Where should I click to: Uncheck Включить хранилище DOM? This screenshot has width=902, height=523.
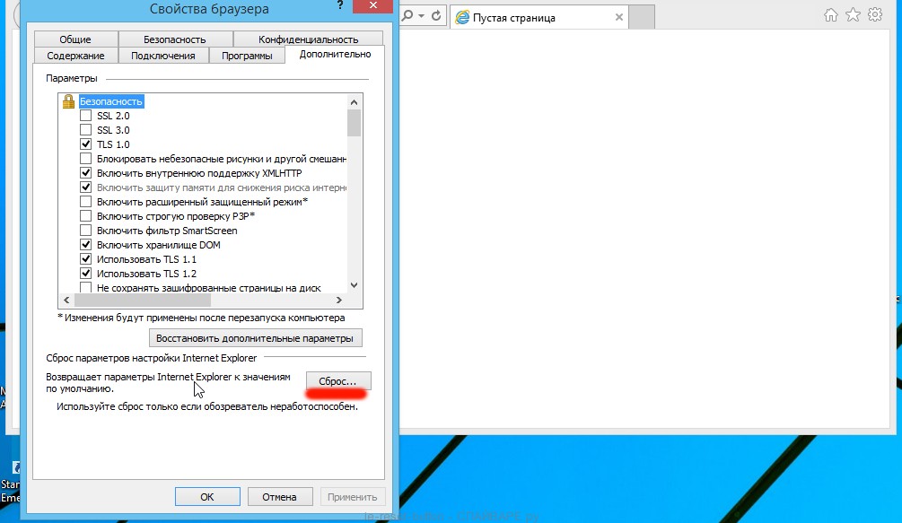pyautogui.click(x=86, y=245)
